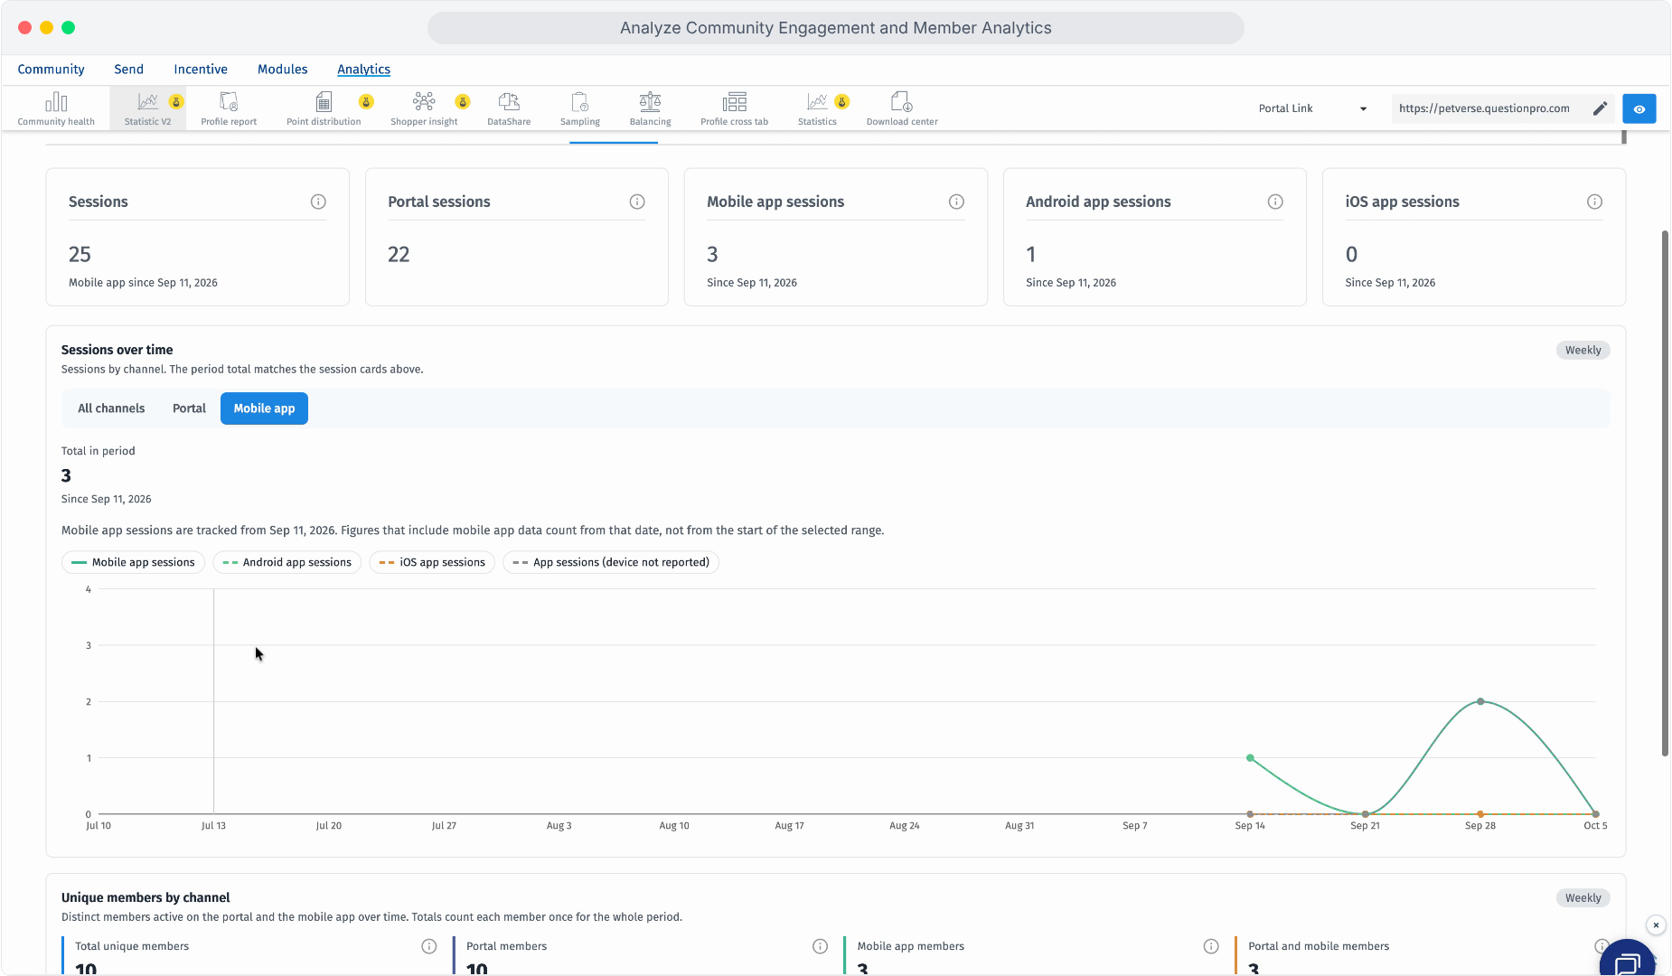Open Shopper insight analytics
The image size is (1672, 976).
point(424,108)
